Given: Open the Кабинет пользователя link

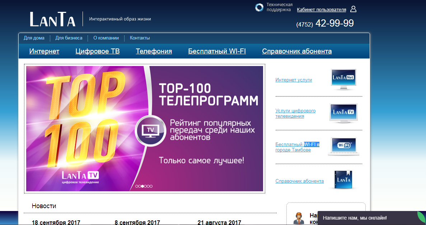Looking at the screenshot, I should coord(321,10).
